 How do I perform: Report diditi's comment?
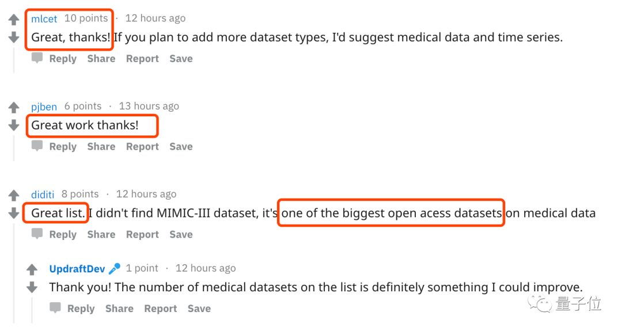[142, 235]
